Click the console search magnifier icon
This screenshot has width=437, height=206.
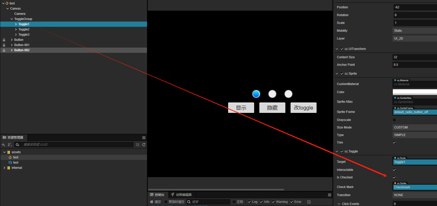(189, 202)
